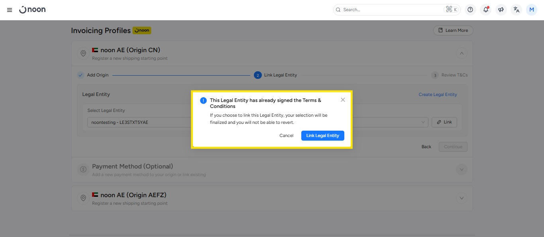
Task: Expand the noon AE (Origin AEFZ) section
Action: point(462,198)
